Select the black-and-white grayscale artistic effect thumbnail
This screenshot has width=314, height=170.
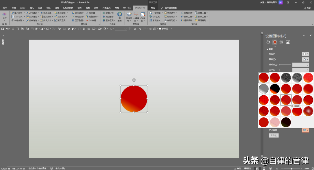tap(264, 89)
